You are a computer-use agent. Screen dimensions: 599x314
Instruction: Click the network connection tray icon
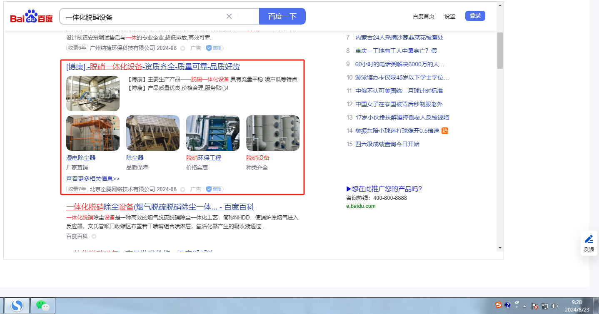(x=544, y=306)
